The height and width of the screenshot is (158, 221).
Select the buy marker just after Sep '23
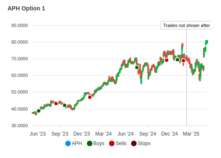point(65,105)
